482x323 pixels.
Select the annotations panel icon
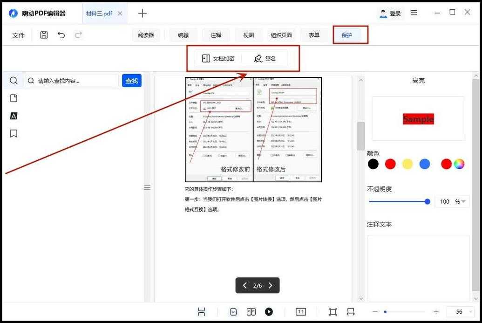14,116
